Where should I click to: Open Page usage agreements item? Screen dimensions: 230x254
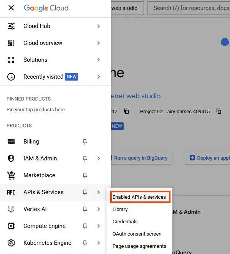pyautogui.click(x=139, y=246)
